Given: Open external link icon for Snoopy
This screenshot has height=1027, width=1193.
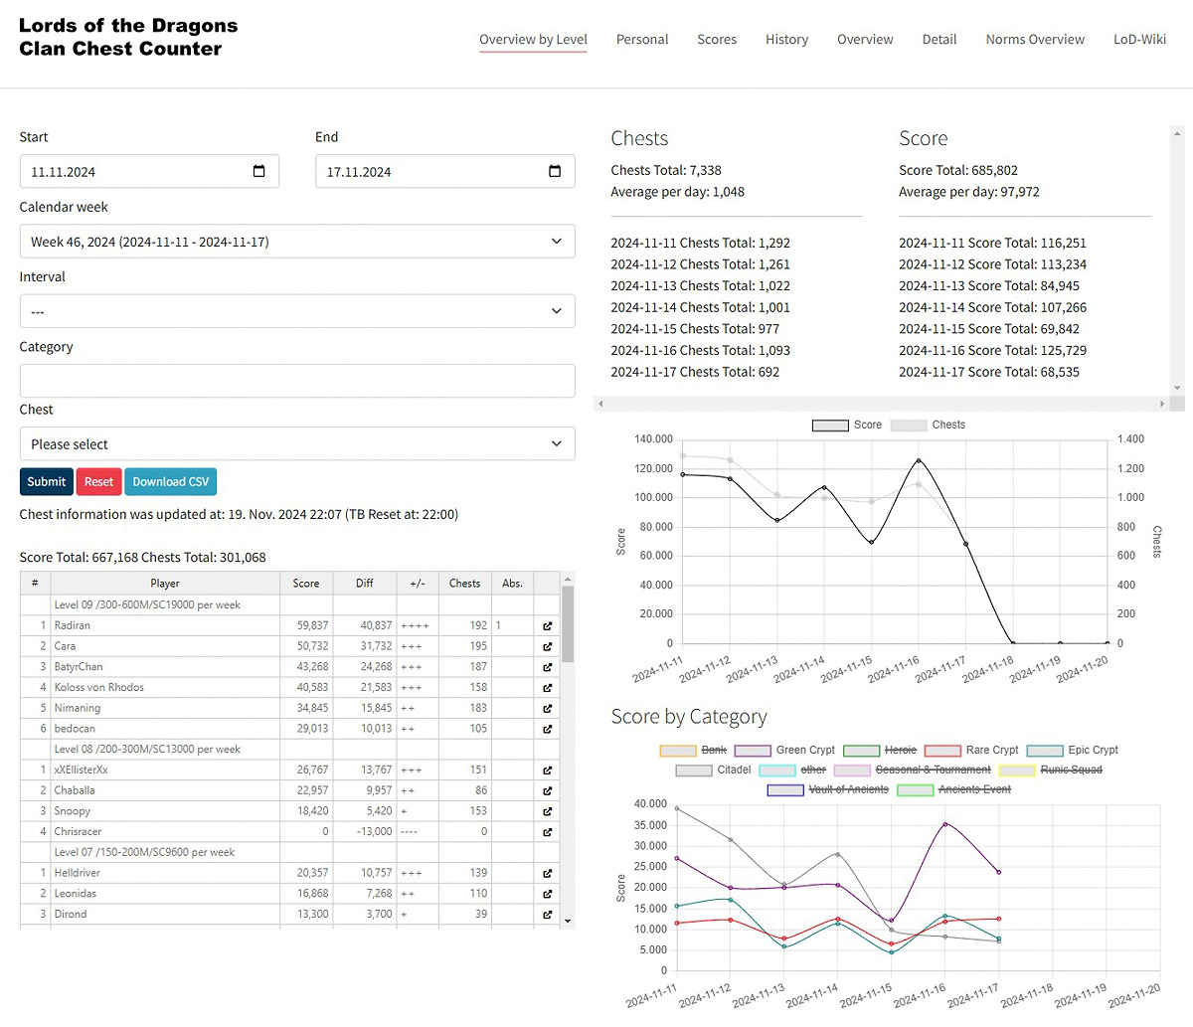Looking at the screenshot, I should [x=547, y=811].
